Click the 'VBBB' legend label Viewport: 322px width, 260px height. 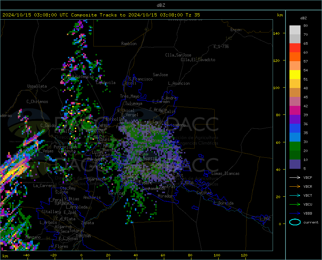308,213
